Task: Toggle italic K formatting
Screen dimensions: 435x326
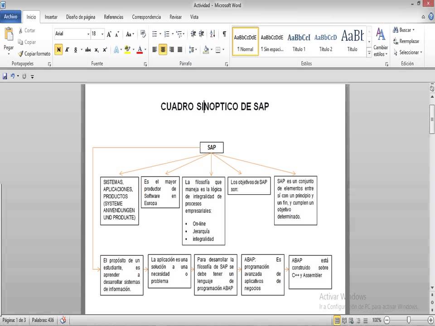Action: 67,50
